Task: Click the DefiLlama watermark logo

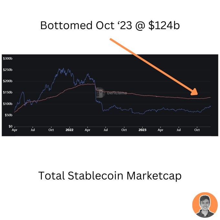Action: 101,93
